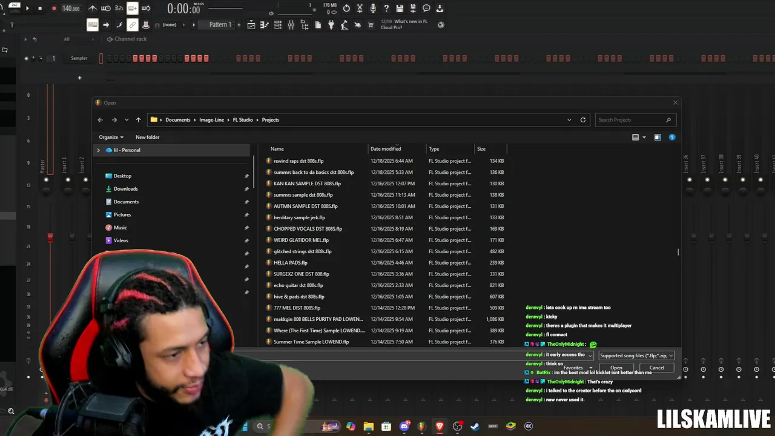
Task: Go back in Open dialog
Action: (x=101, y=120)
